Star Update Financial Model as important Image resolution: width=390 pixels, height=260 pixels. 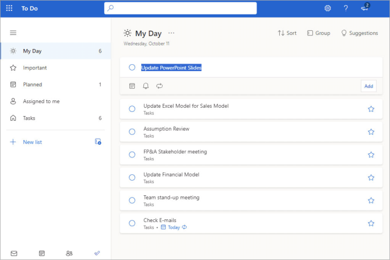[x=371, y=178]
